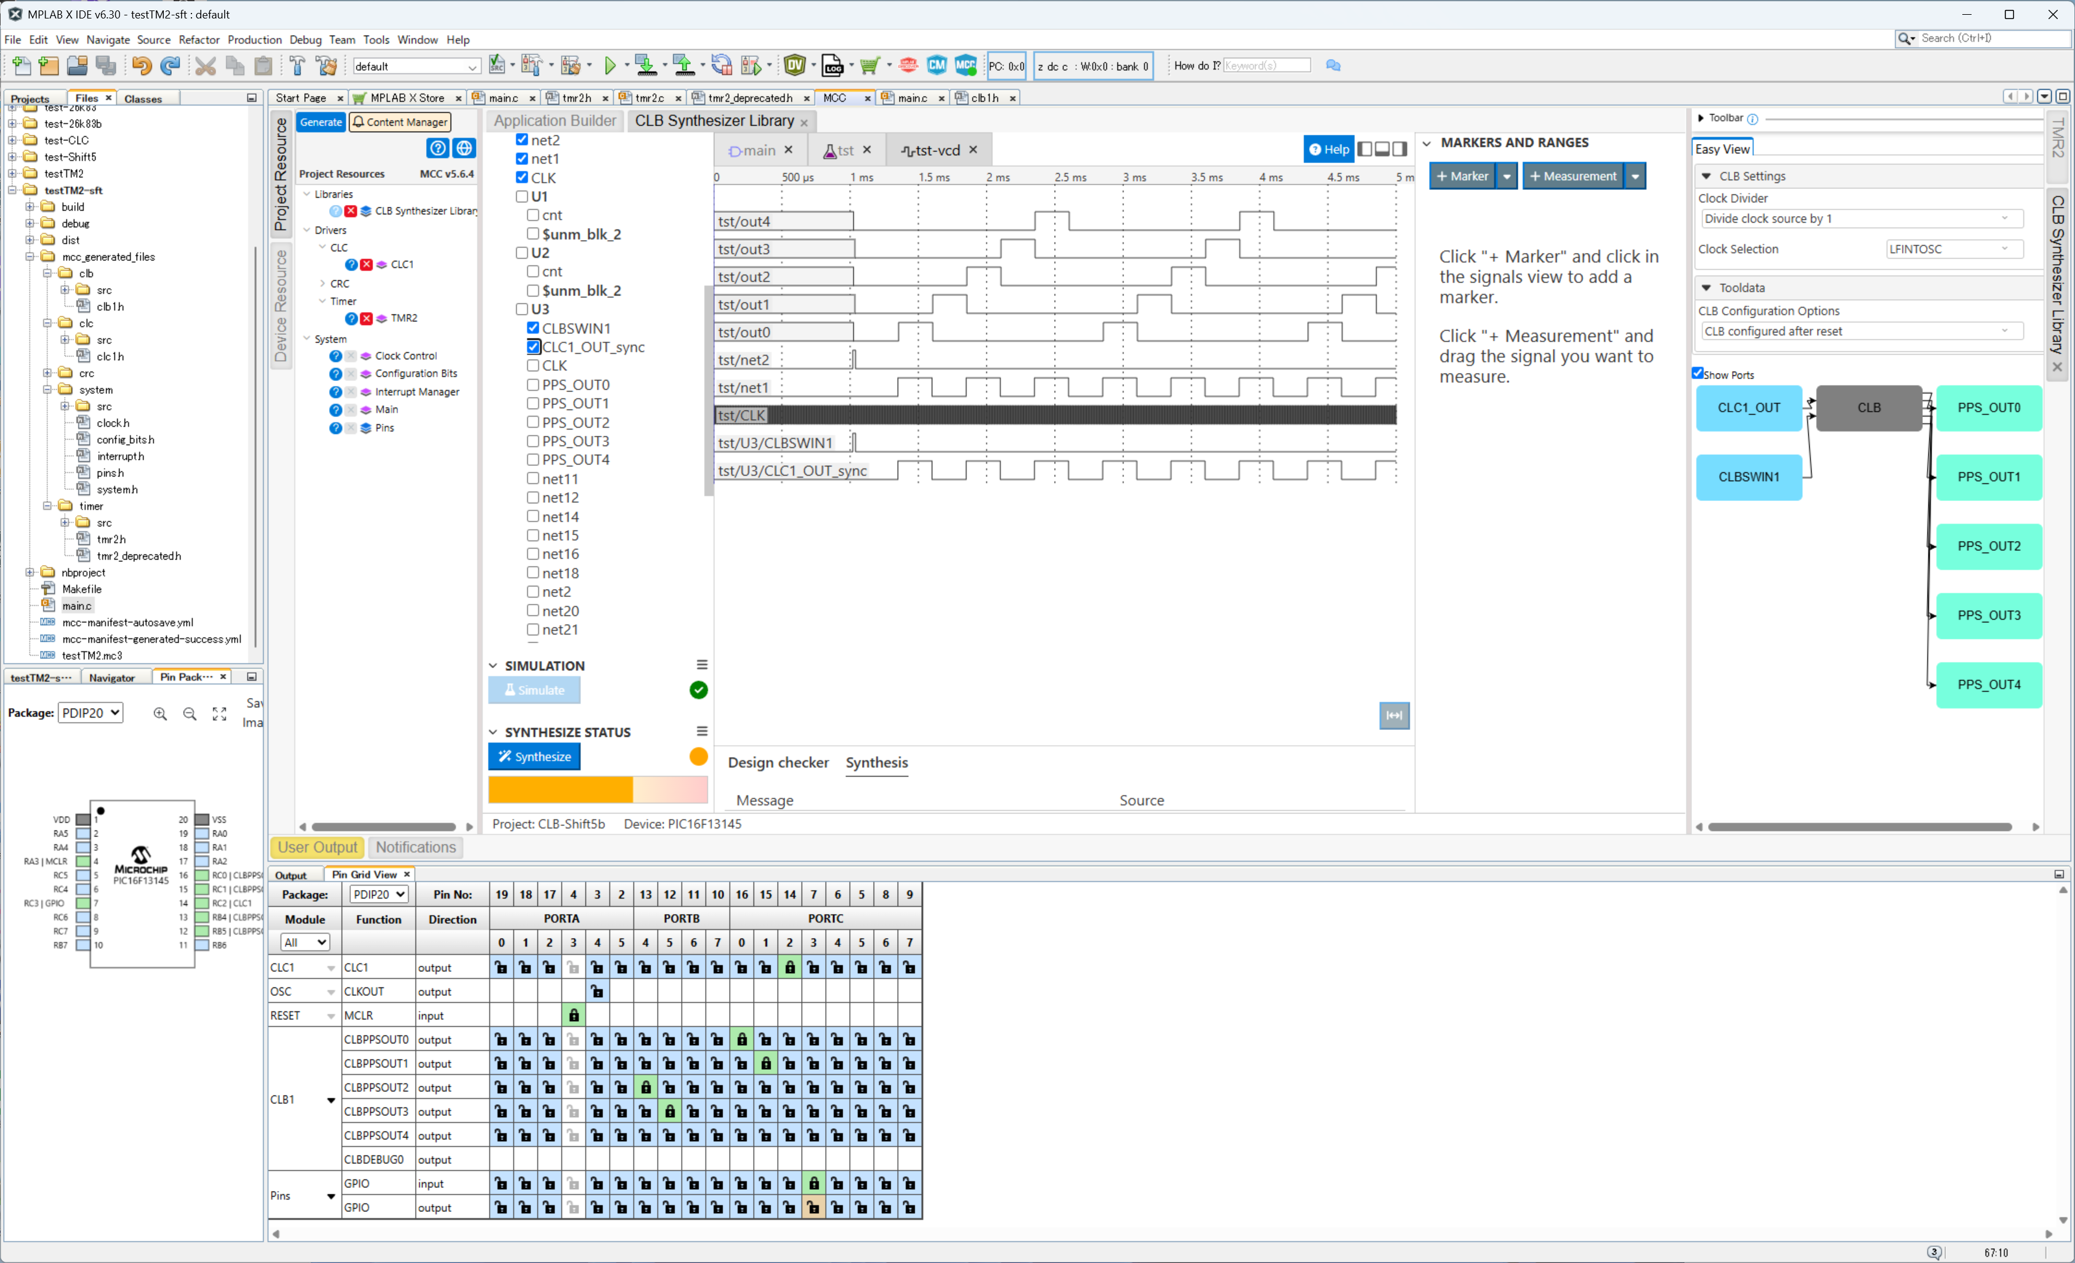Click the horizontal scrollbar under the CLB diagram
This screenshot has width=2075, height=1263.
(x=1859, y=828)
